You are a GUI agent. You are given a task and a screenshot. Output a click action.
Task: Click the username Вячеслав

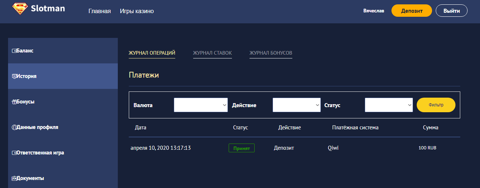click(374, 11)
